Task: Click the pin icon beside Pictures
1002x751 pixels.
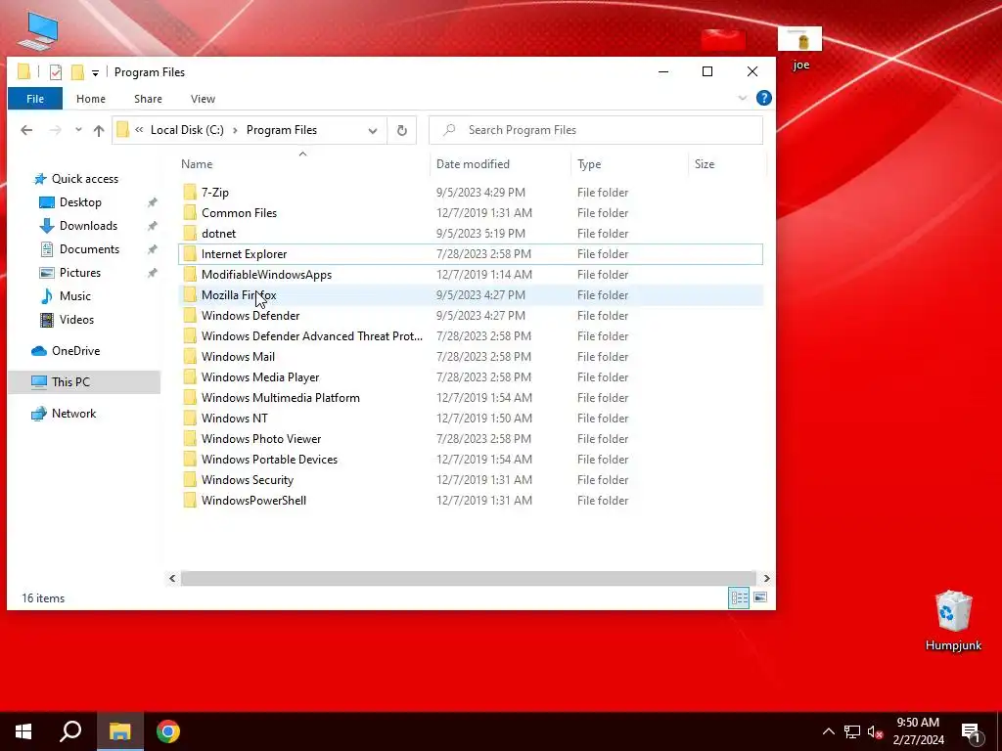Action: (x=152, y=273)
